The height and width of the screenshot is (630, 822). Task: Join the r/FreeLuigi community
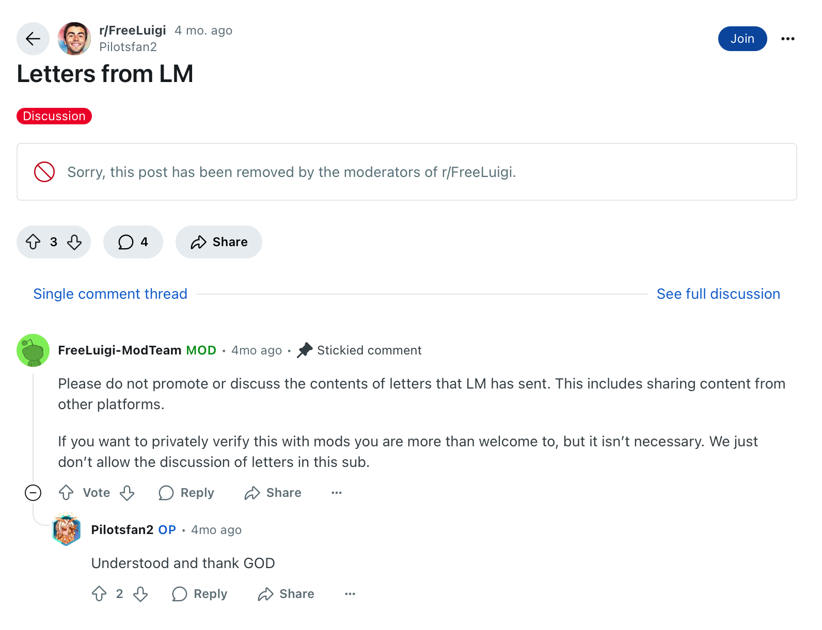pyautogui.click(x=742, y=39)
